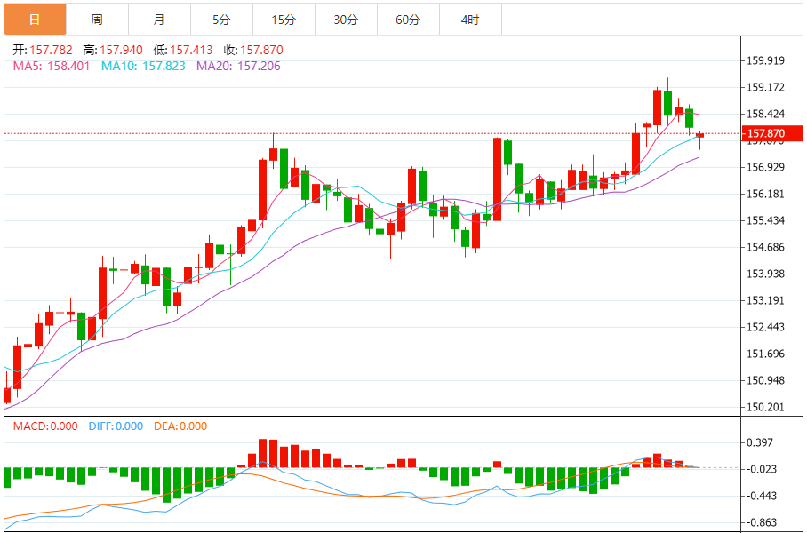Click the 150.201 price axis label
This screenshot has width=807, height=533.
click(x=766, y=408)
